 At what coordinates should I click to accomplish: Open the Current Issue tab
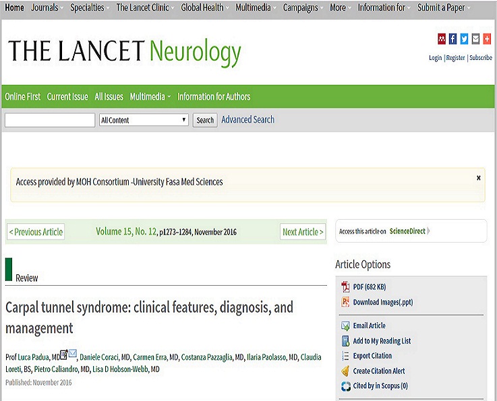pos(67,96)
